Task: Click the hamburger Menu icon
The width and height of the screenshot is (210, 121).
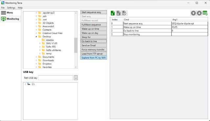Action: [x=4, y=13]
